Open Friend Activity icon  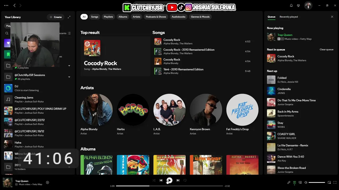(298, 5)
